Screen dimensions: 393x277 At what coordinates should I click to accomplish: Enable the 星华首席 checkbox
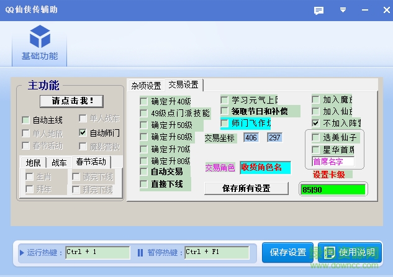point(315,150)
